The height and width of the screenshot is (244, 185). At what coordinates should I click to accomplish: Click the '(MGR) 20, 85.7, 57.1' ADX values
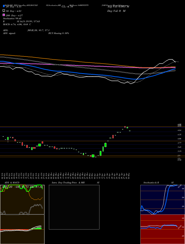38,30
